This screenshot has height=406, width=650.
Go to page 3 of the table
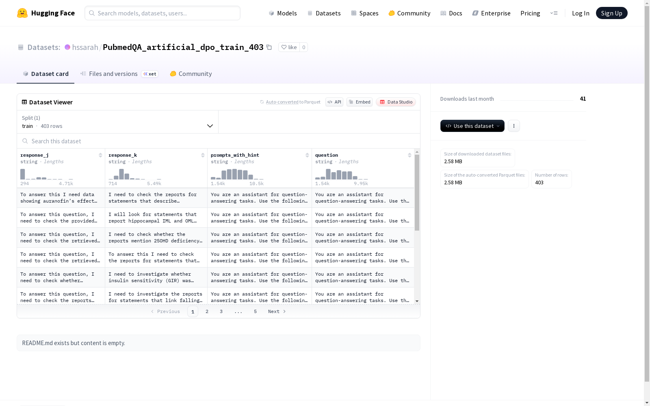pos(221,311)
